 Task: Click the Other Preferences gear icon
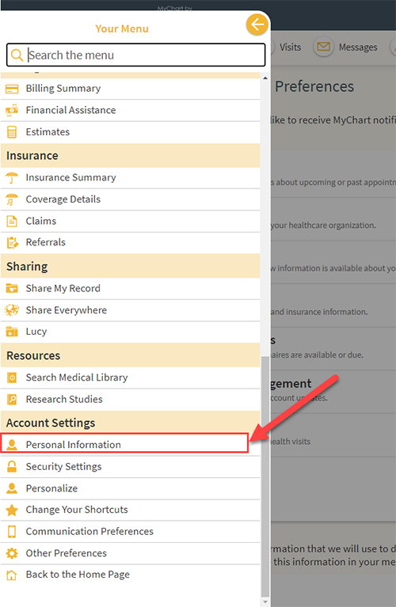(x=12, y=553)
